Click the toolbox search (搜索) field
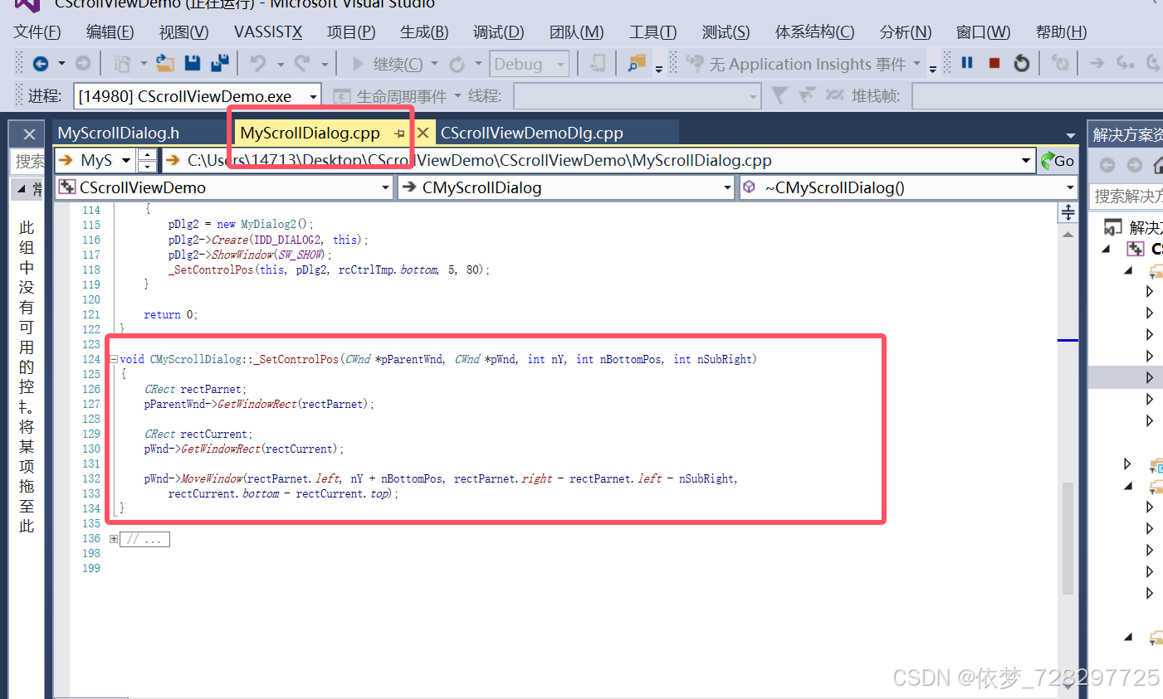Screen dimensions: 1163x699 tap(29, 161)
